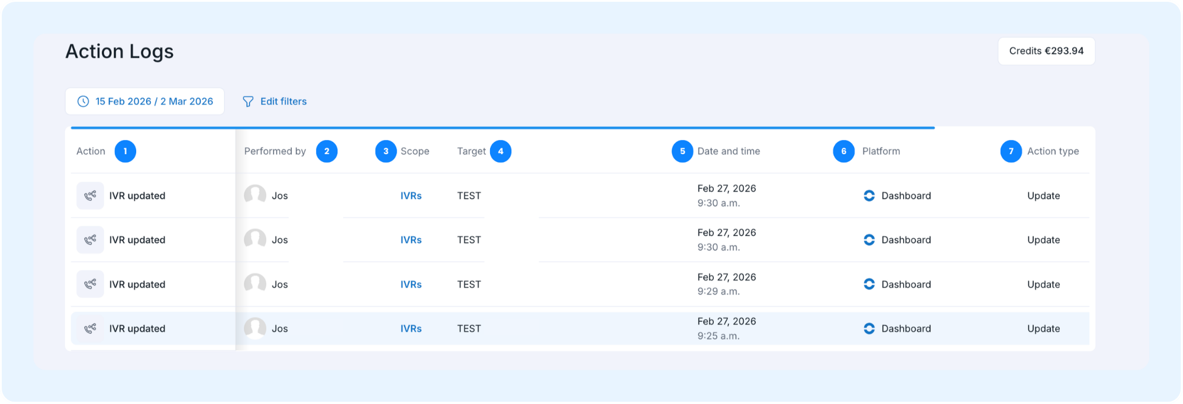Image resolution: width=1183 pixels, height=404 pixels.
Task: Click the IVR phone icon in first row
Action: pyautogui.click(x=90, y=196)
